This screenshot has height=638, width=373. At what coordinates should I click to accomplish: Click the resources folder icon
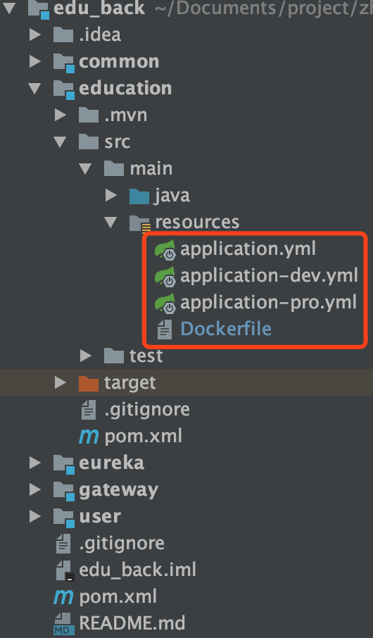click(140, 223)
